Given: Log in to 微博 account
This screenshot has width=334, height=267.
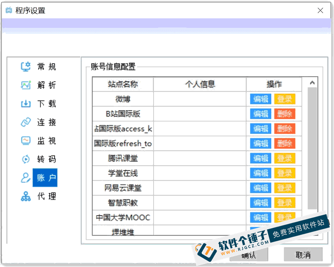Looking at the screenshot, I should point(285,99).
